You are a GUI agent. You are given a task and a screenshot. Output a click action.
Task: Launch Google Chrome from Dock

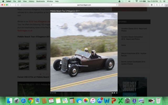pos(30,101)
